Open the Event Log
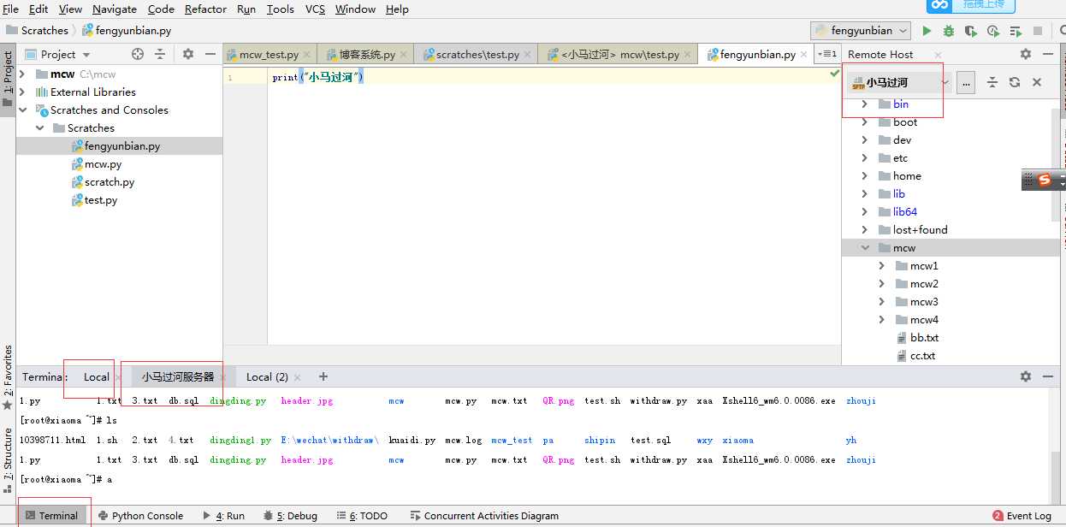 tap(1022, 516)
